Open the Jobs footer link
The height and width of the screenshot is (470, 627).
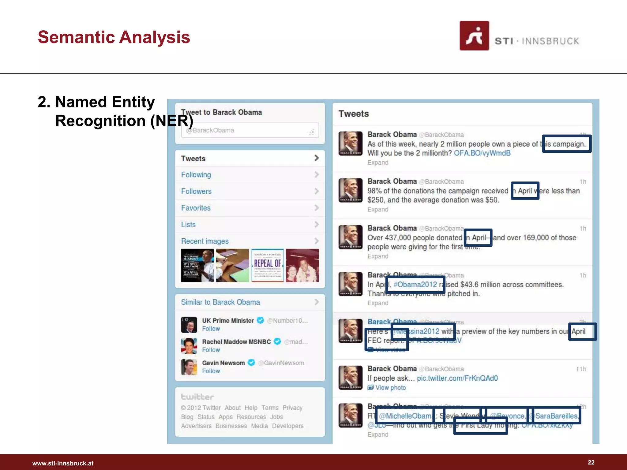pyautogui.click(x=276, y=417)
